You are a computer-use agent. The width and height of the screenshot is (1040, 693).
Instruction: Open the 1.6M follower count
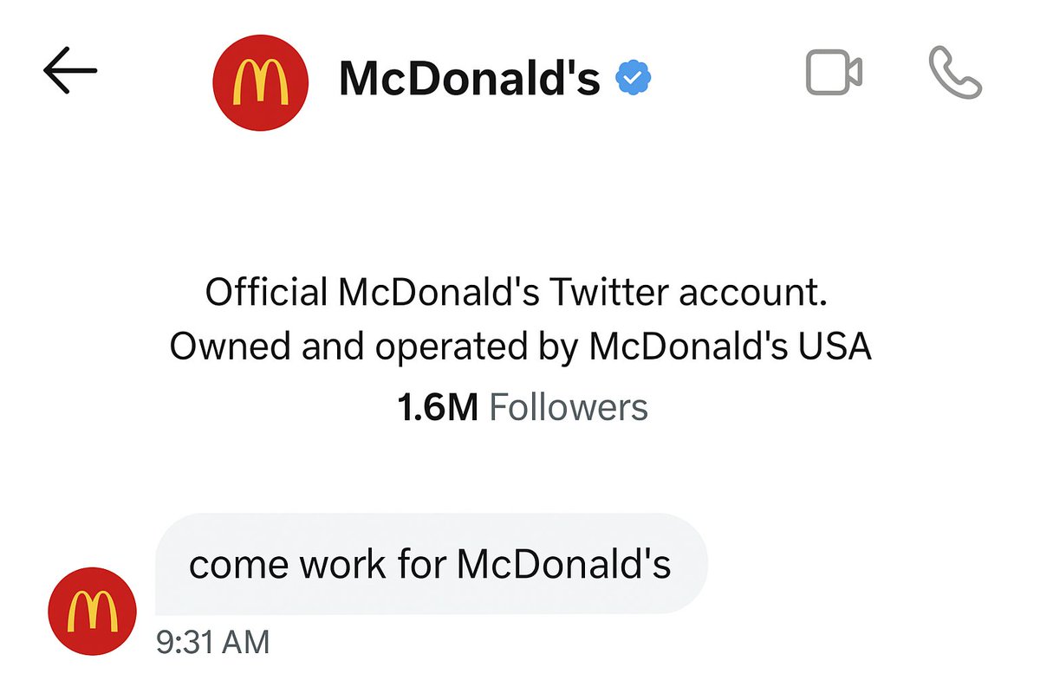(x=438, y=407)
